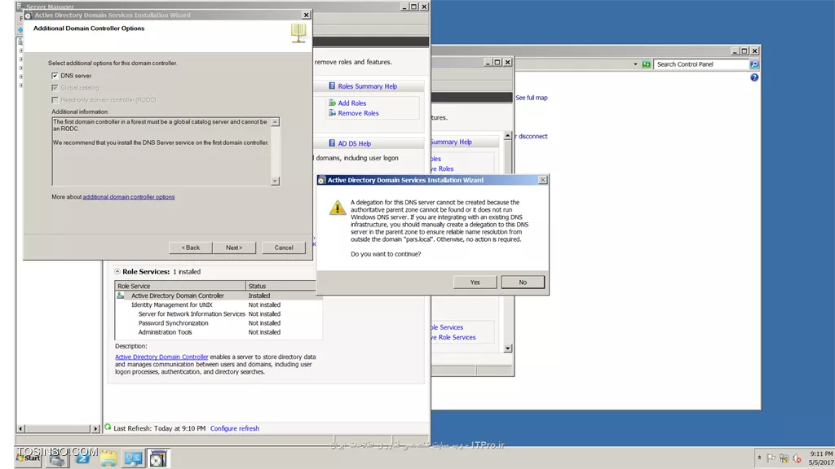Click Next in the AD DS wizard
Viewport: 835px width, 469px height.
(x=234, y=248)
